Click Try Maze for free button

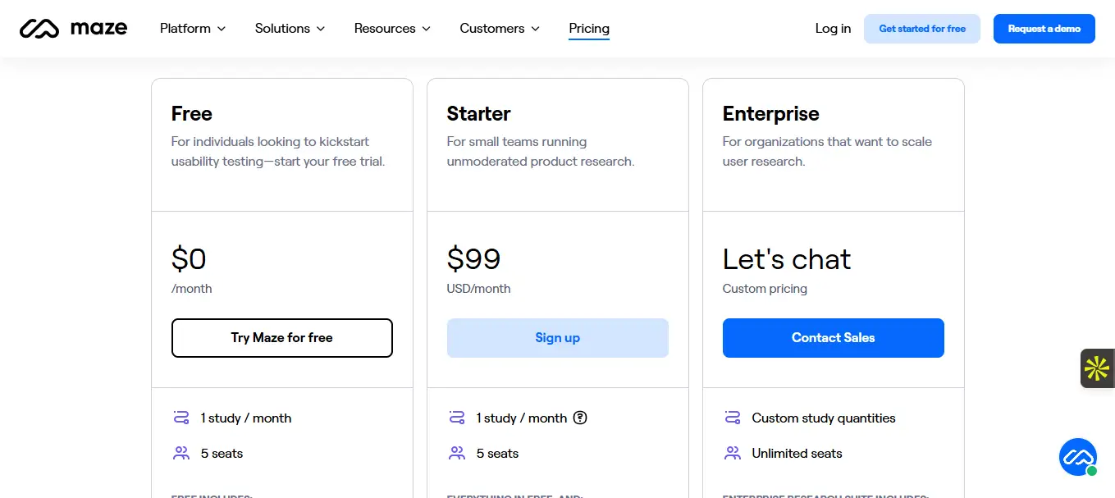pos(281,338)
